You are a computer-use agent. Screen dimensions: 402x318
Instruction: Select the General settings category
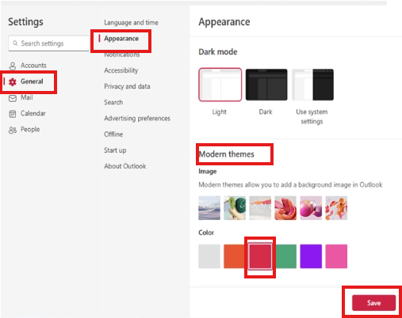click(32, 81)
